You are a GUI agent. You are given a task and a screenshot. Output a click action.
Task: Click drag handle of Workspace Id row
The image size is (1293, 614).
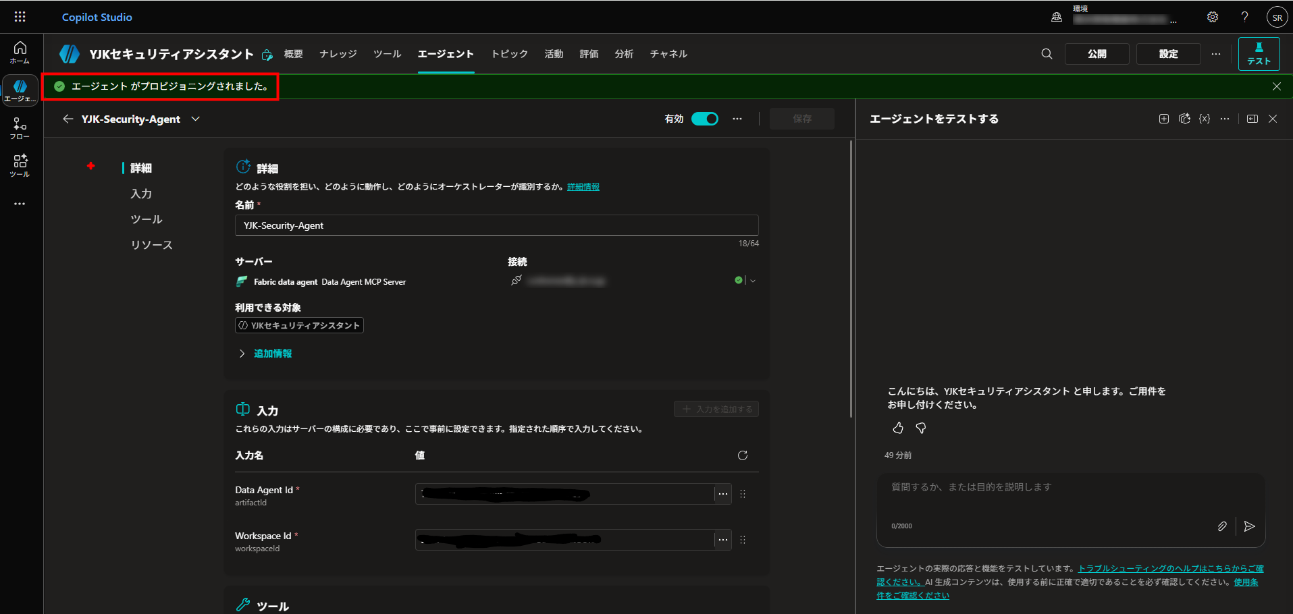point(743,540)
